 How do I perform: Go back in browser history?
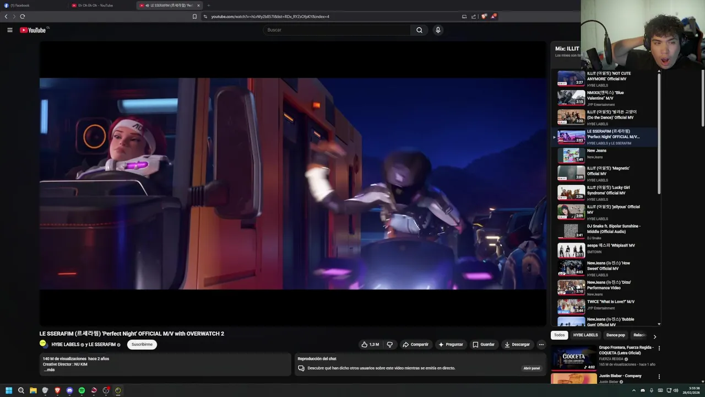pos(6,17)
